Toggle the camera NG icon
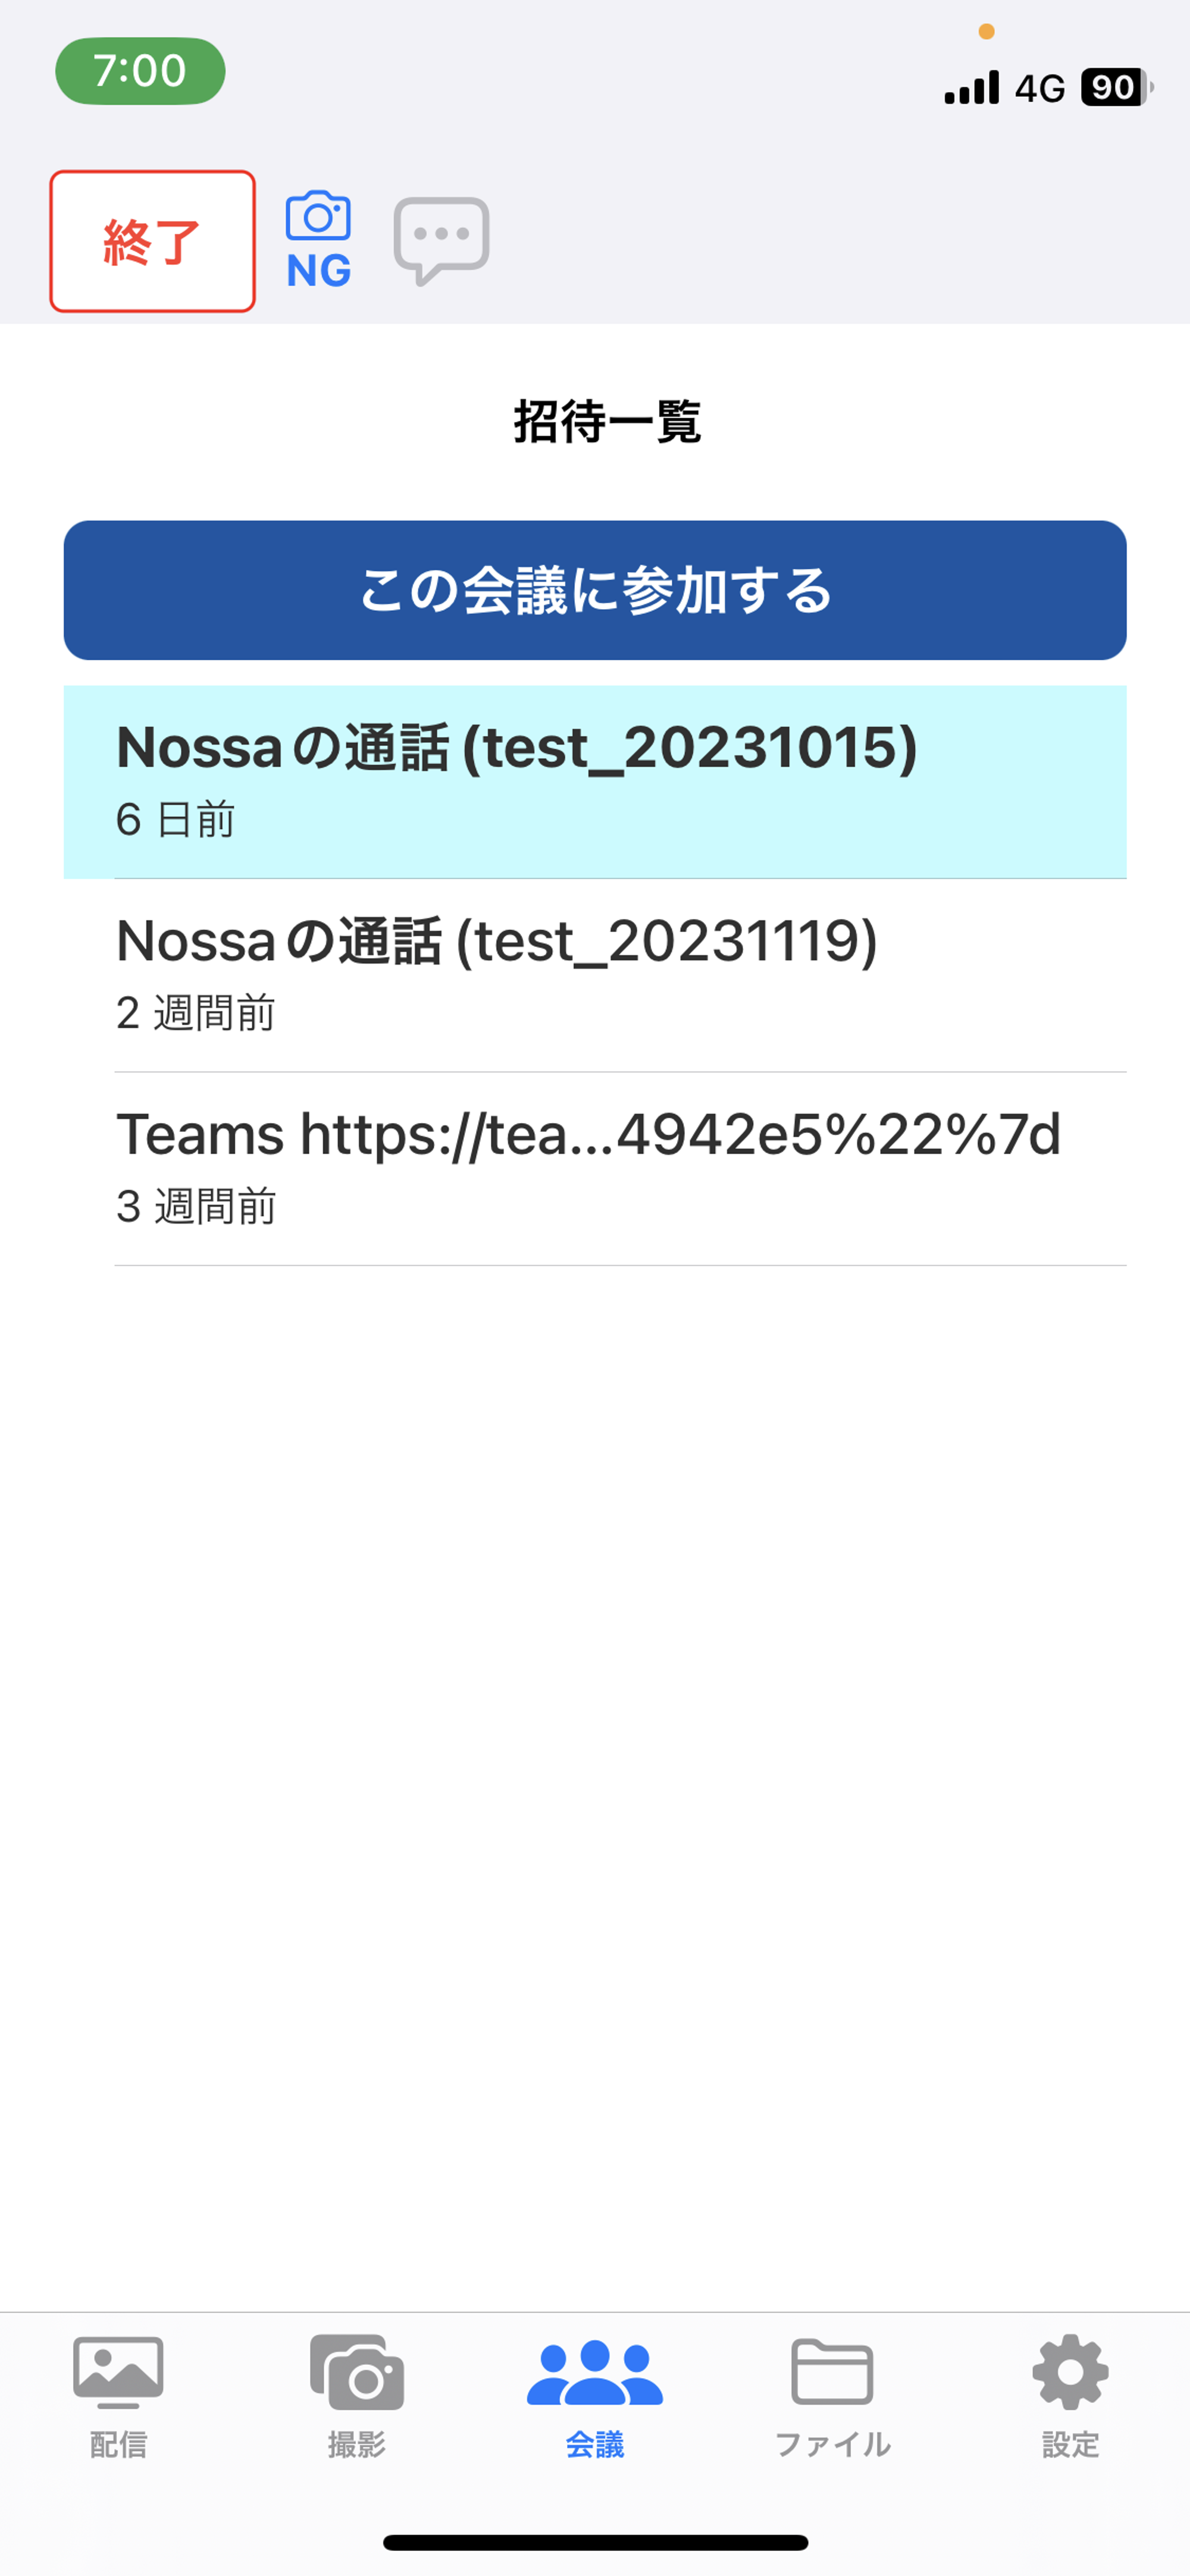This screenshot has height=2576, width=1190. tap(318, 240)
